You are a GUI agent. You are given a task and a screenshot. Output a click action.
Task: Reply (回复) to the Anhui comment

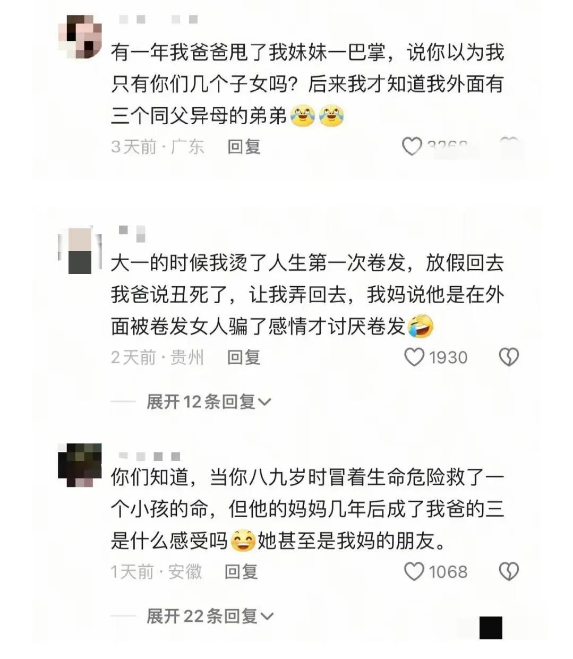(x=241, y=572)
